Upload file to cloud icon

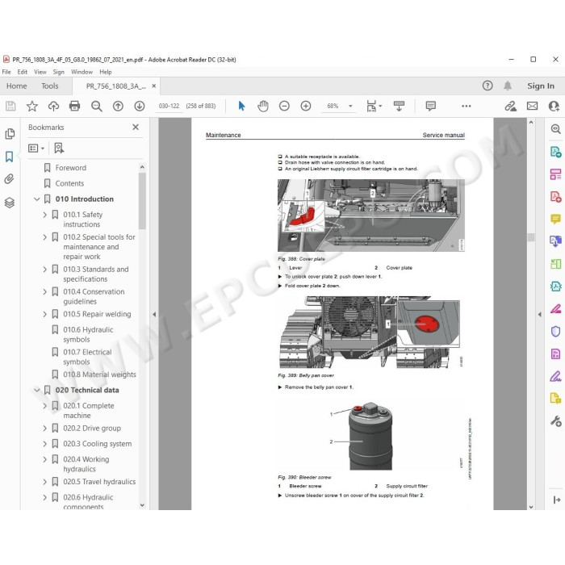53,106
